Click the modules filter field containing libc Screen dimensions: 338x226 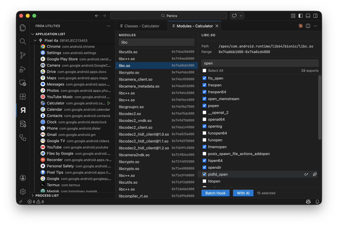tap(156, 42)
